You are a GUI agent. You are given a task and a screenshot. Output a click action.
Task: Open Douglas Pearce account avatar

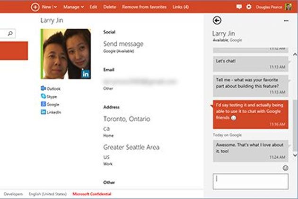pos(289,7)
